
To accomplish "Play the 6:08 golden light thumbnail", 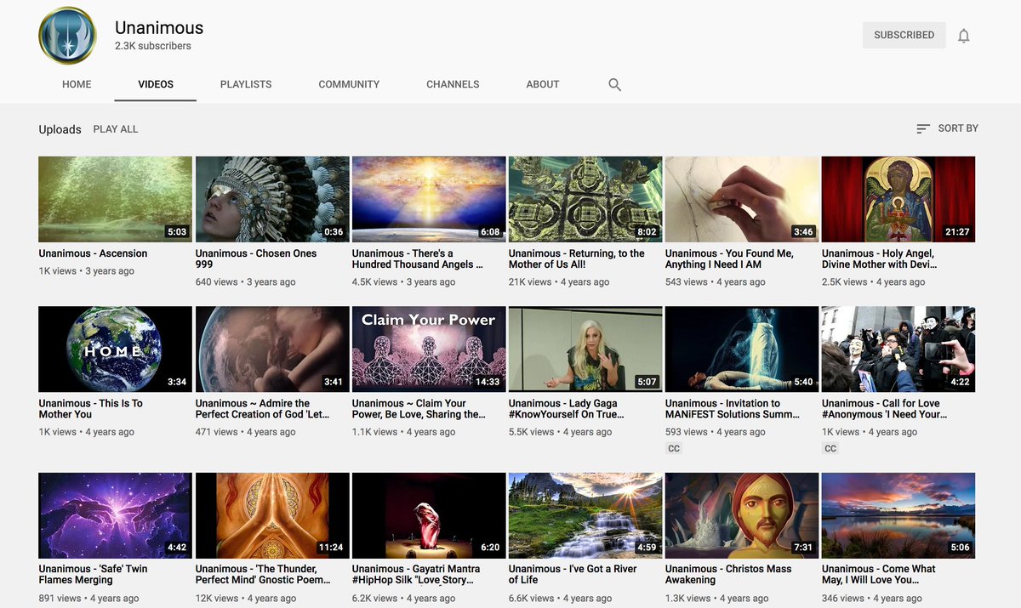I will click(429, 199).
